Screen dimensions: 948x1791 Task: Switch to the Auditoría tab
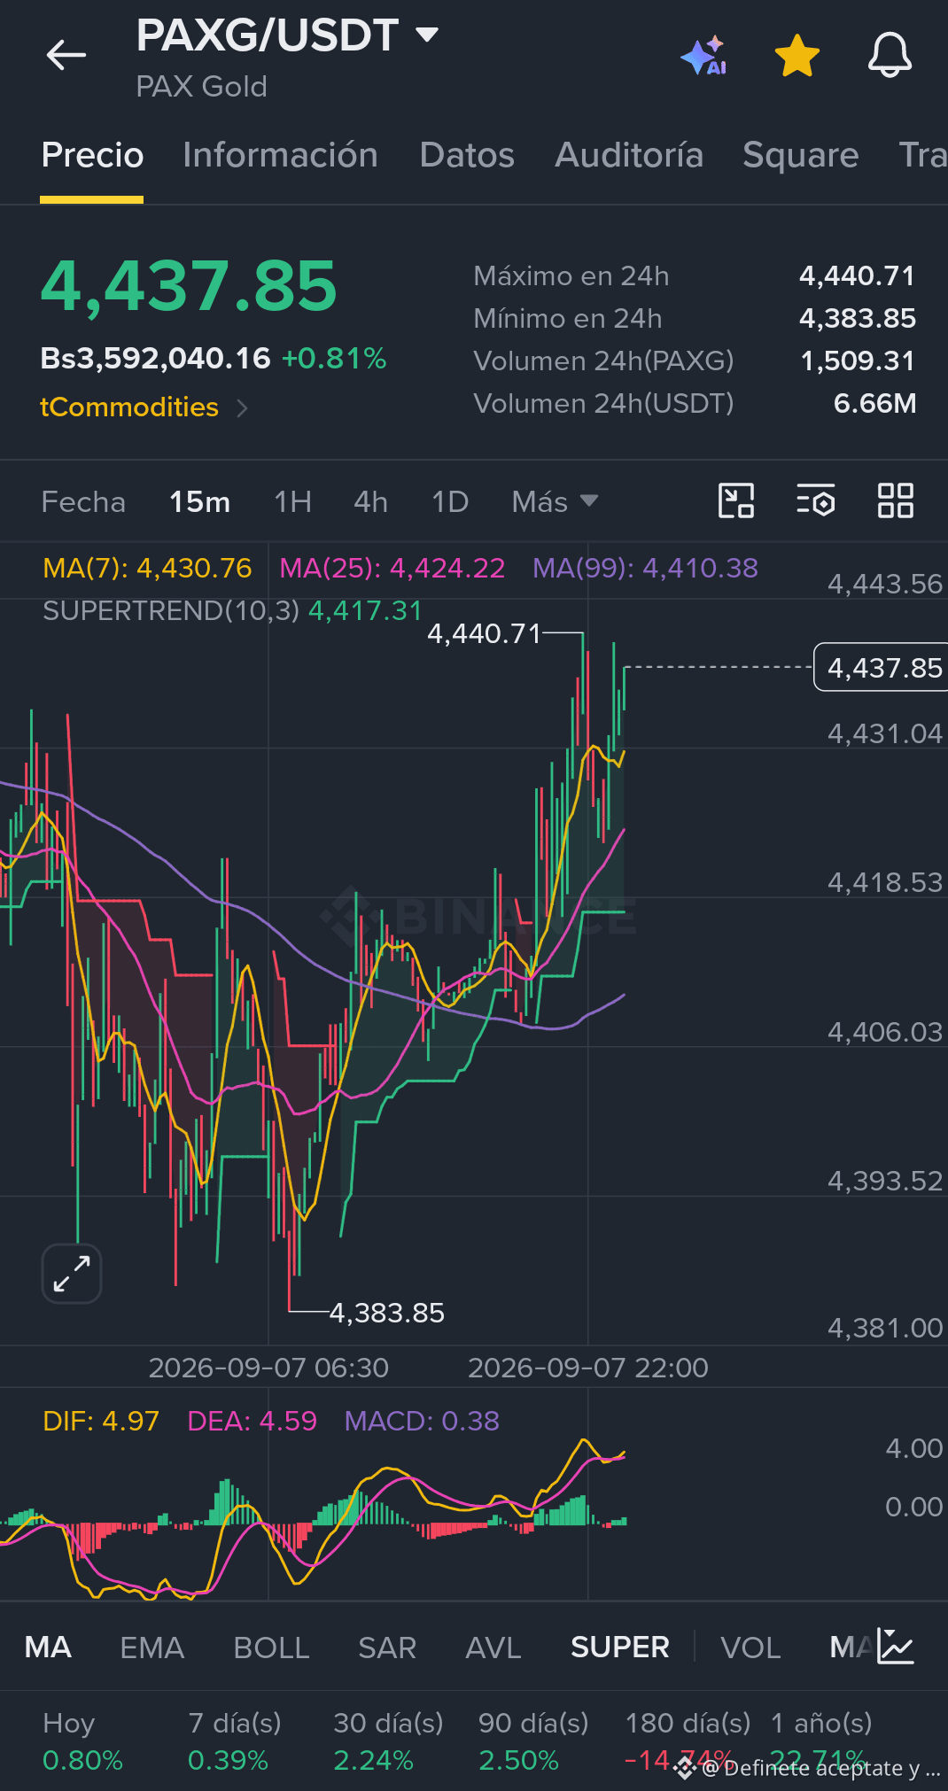pos(629,155)
